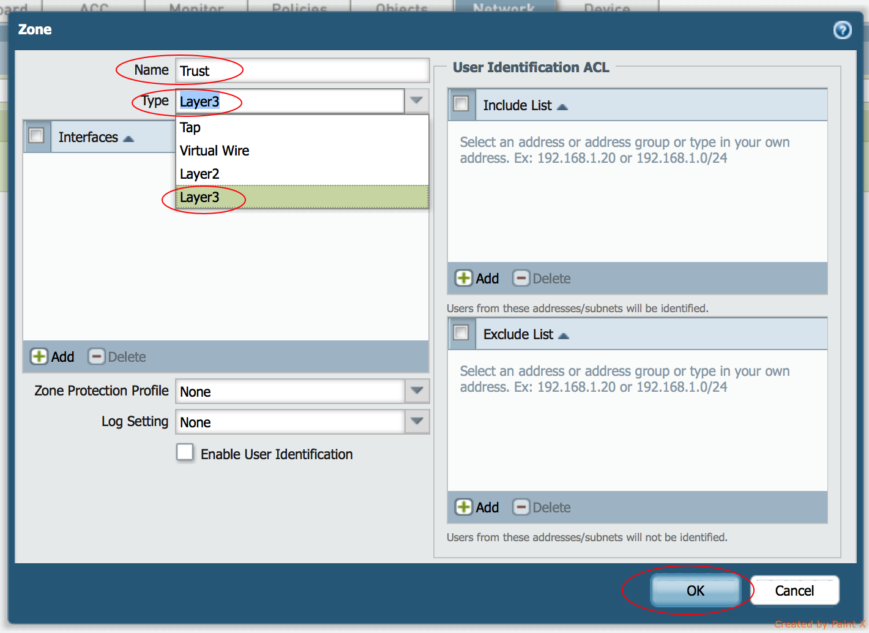Image resolution: width=869 pixels, height=633 pixels.
Task: Add an address to the Exclude List
Action: (477, 508)
